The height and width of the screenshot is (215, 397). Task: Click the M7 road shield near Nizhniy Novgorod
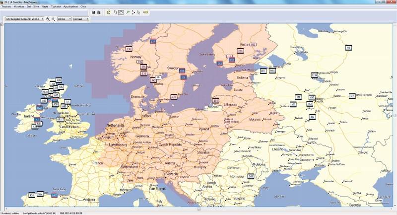[x=352, y=96]
